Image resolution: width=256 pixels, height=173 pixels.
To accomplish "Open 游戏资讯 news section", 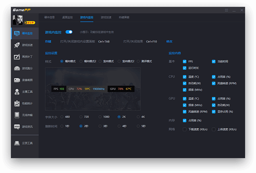I will [24, 126].
